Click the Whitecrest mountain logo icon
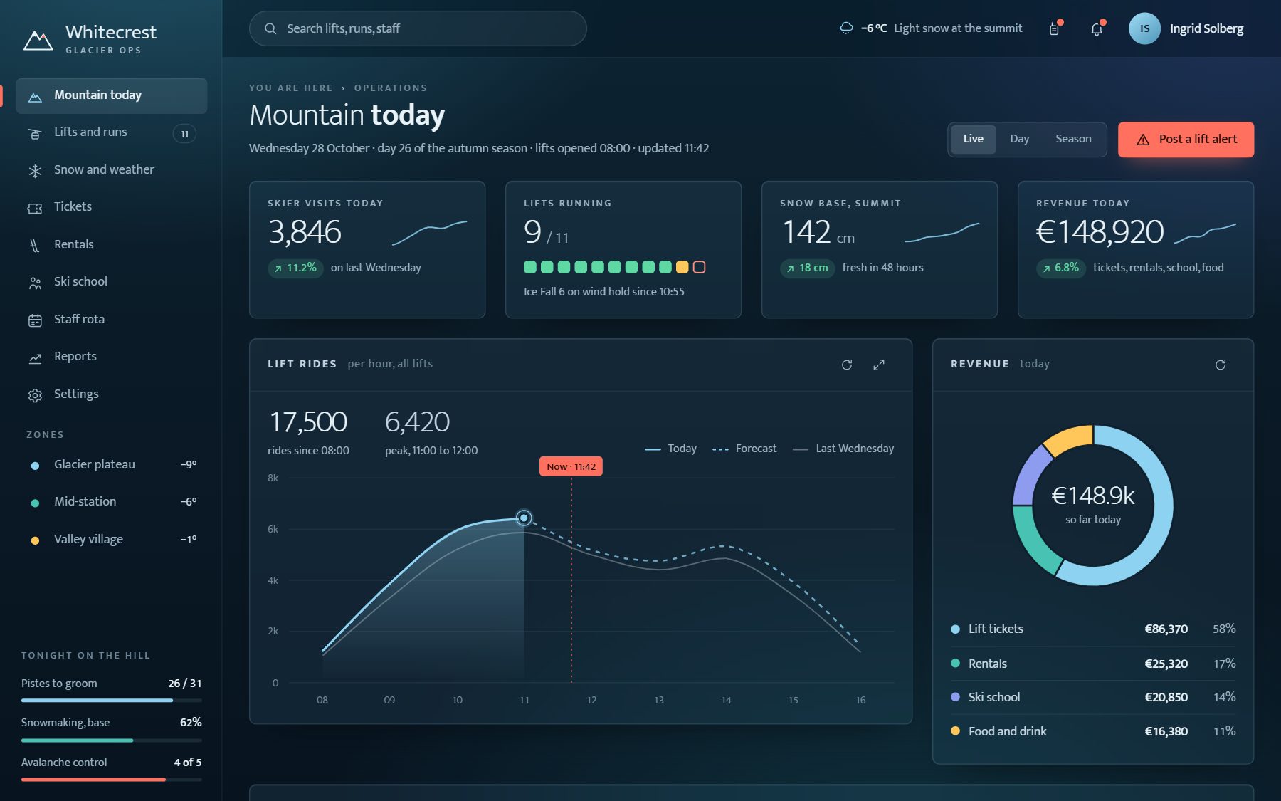Screen dimensions: 1281x801 pos(38,40)
